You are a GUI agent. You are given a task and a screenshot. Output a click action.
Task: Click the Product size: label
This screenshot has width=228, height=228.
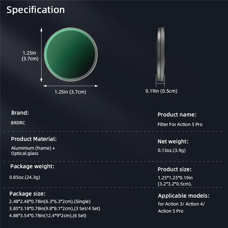[x=174, y=169]
